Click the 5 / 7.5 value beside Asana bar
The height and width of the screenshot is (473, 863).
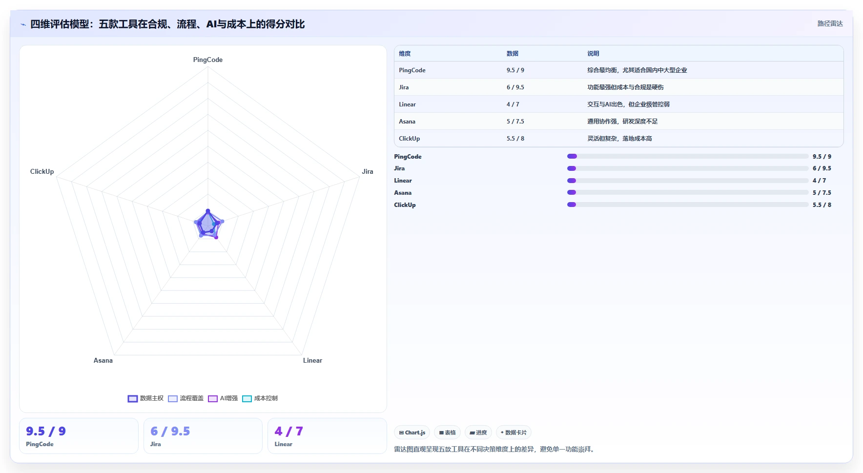click(822, 193)
